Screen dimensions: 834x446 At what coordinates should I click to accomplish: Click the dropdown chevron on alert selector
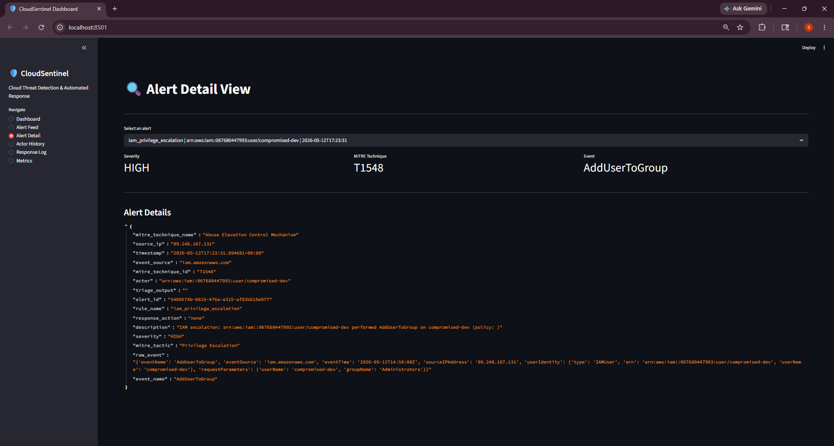(x=801, y=140)
